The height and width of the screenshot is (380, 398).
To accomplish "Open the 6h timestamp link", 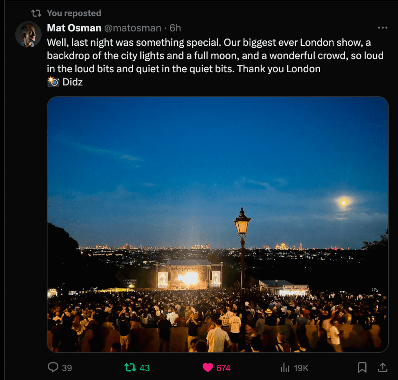I will 175,28.
